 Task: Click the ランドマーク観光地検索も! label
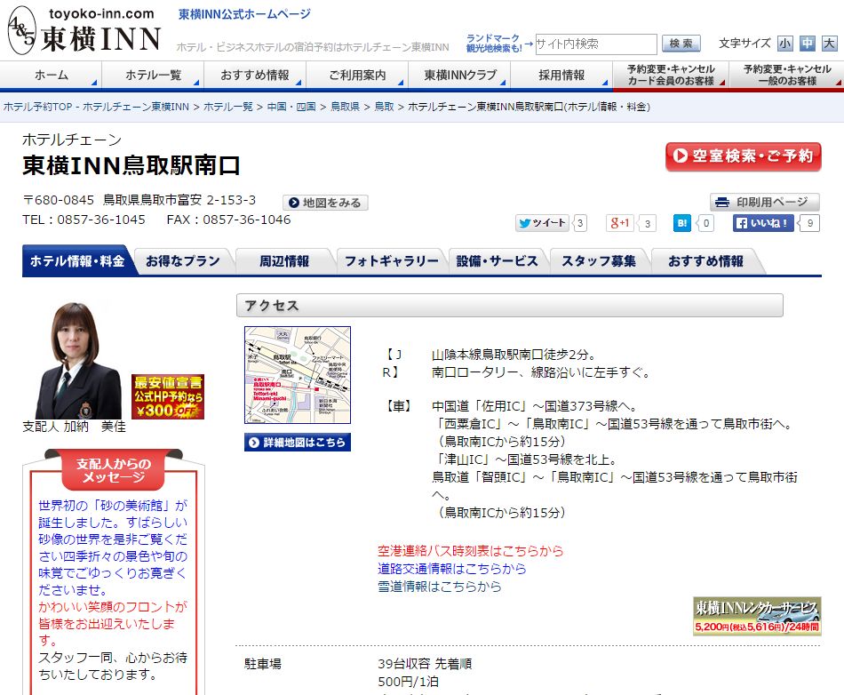494,43
